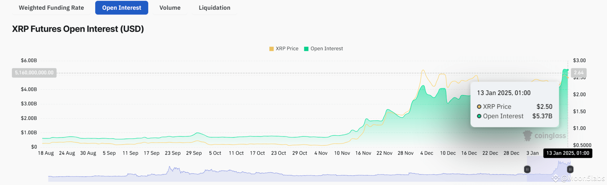607x185 pixels.
Task: Click the tooltip XRP Price value $2.50
Action: pos(544,107)
